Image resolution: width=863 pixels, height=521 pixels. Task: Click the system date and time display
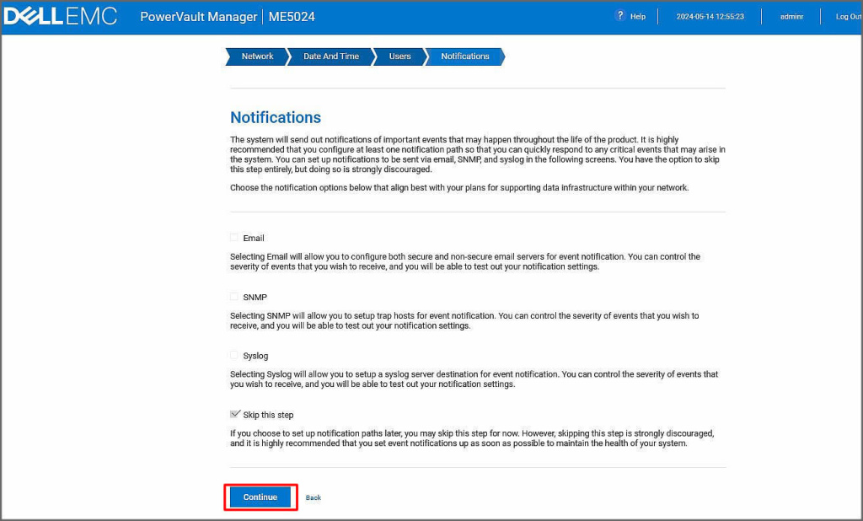[710, 17]
